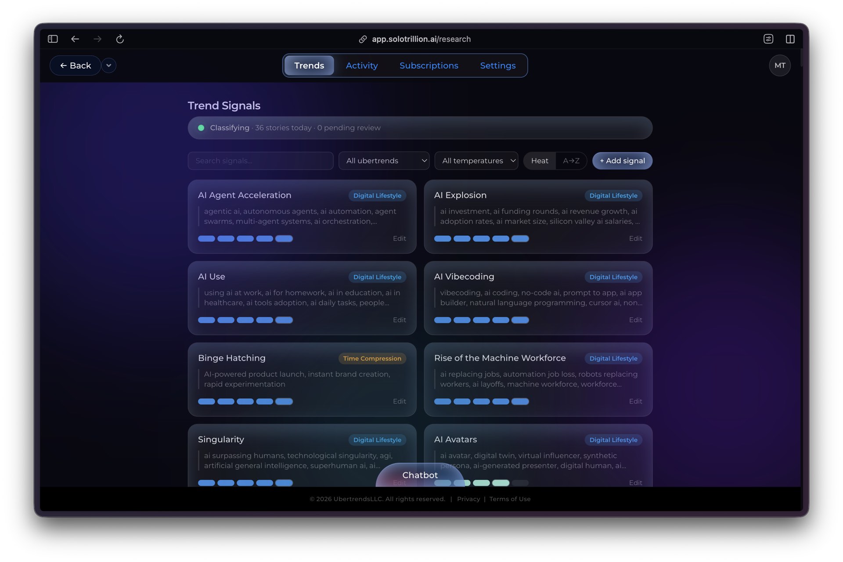Click the AI Vibecoding card title
Image resolution: width=843 pixels, height=562 pixels.
464,277
